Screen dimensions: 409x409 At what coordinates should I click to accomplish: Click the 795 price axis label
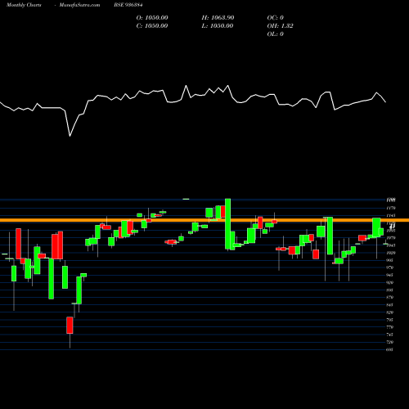point(390,320)
